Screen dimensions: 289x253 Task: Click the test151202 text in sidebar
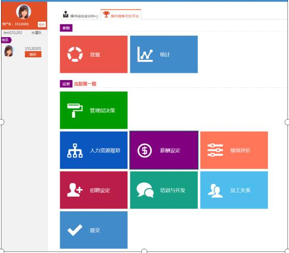[x=13, y=33]
